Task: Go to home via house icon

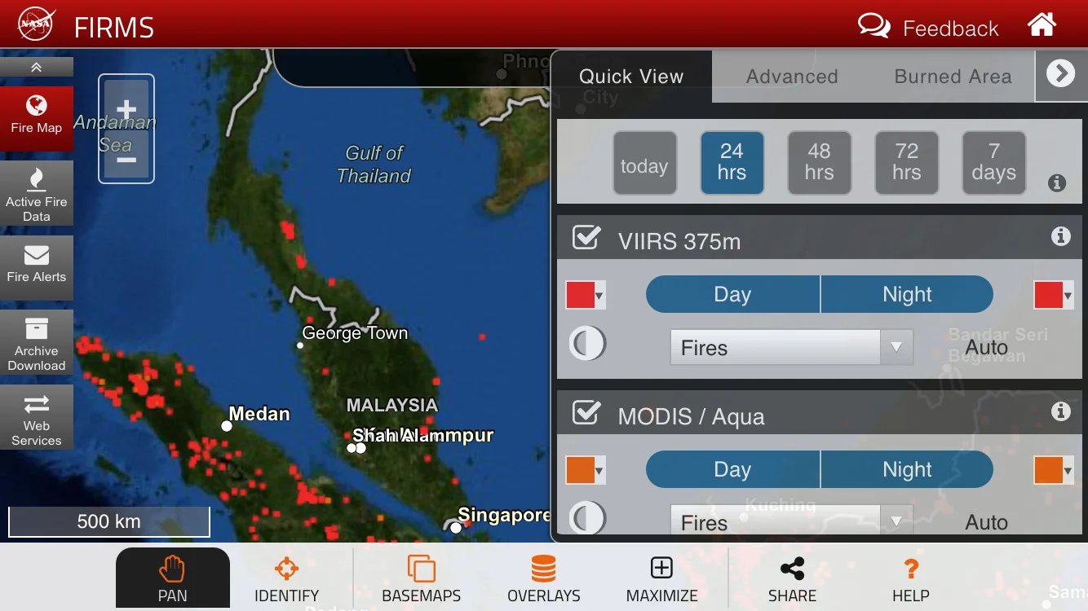Action: [x=1042, y=24]
